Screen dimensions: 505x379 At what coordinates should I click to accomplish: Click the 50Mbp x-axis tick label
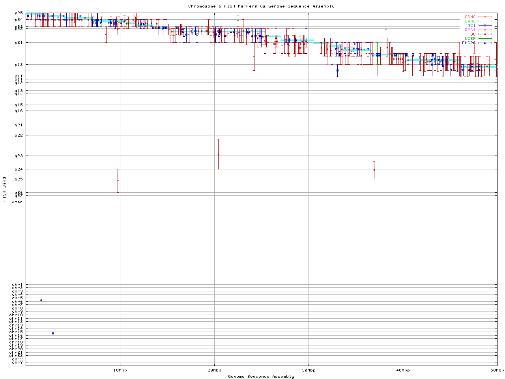(x=497, y=370)
